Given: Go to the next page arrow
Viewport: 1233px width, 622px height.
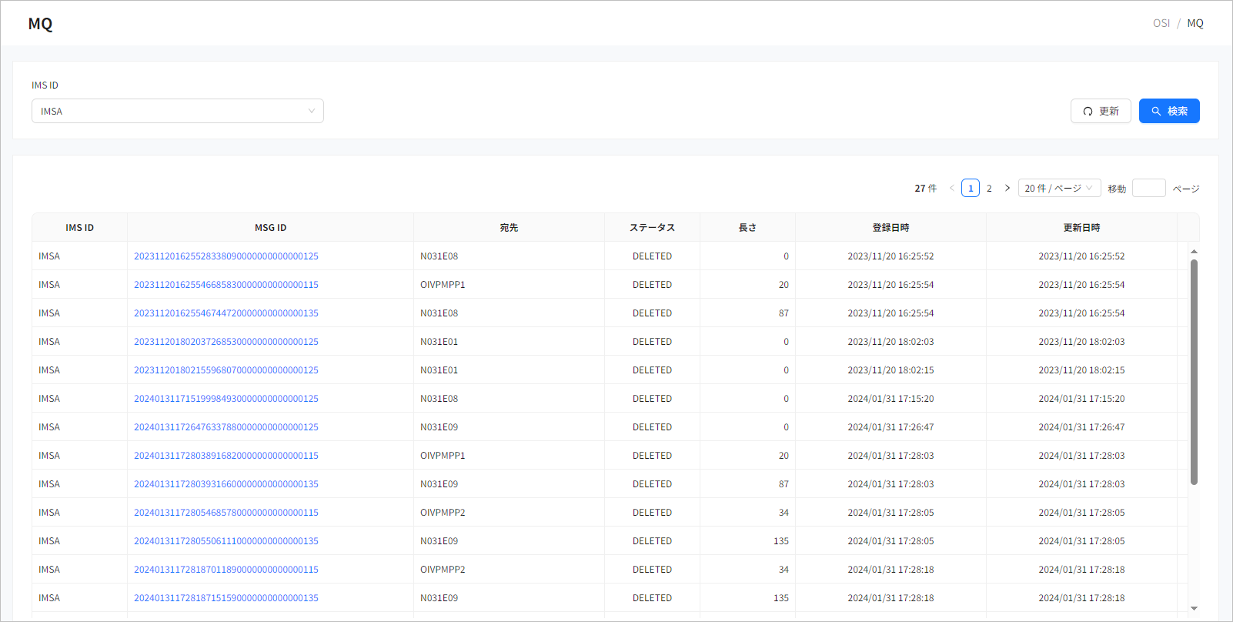Looking at the screenshot, I should 1007,188.
